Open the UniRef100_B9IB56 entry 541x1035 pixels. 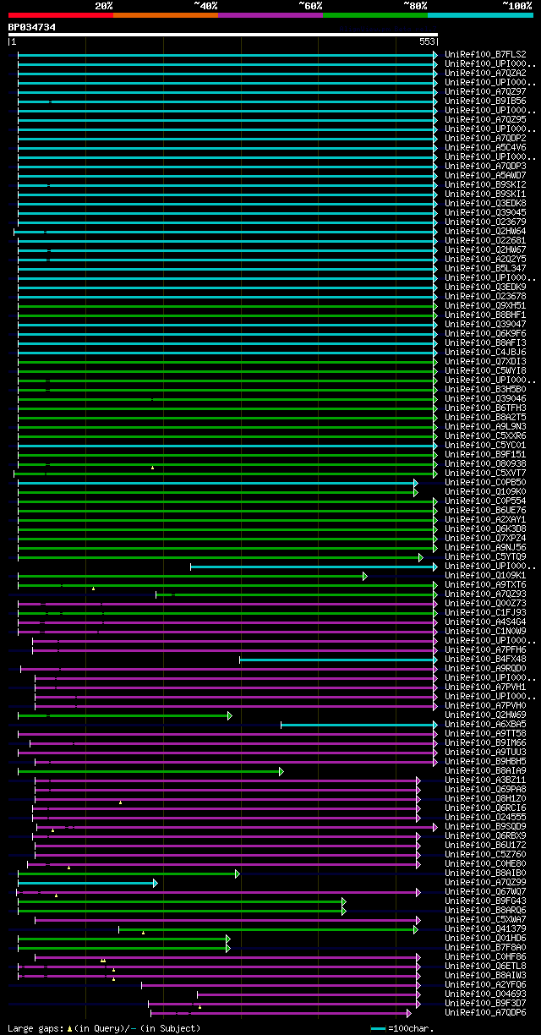(486, 101)
